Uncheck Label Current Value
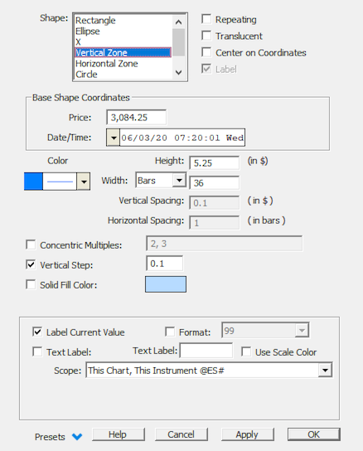 tap(37, 332)
